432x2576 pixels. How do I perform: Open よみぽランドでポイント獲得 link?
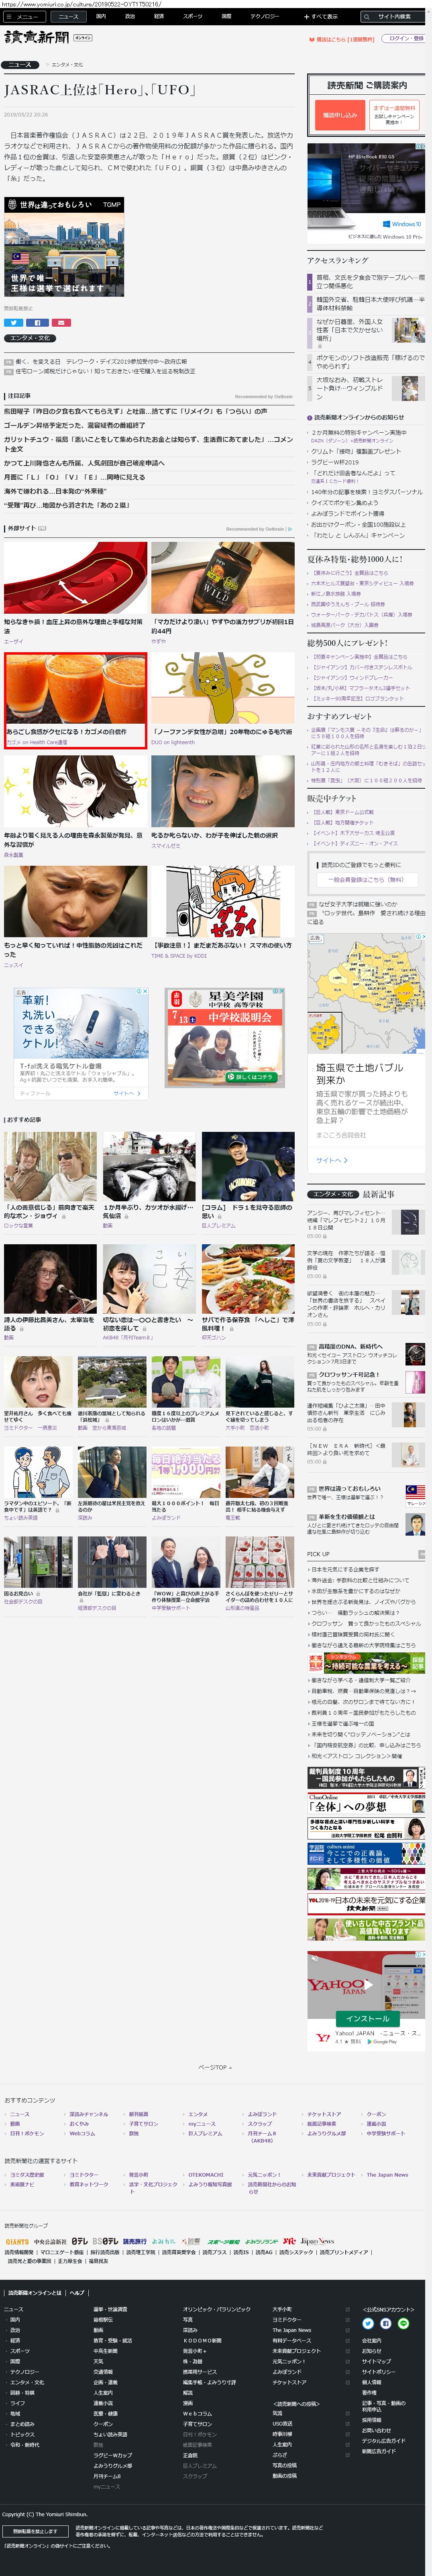pos(349,514)
